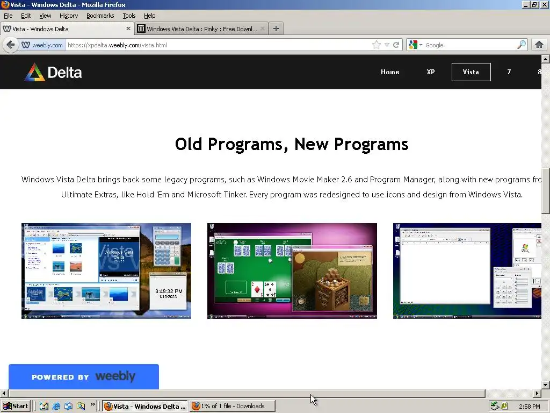Screen dimensions: 550x413
Task: Switch to Windows Vista Delta Pinky tab
Action: (201, 29)
